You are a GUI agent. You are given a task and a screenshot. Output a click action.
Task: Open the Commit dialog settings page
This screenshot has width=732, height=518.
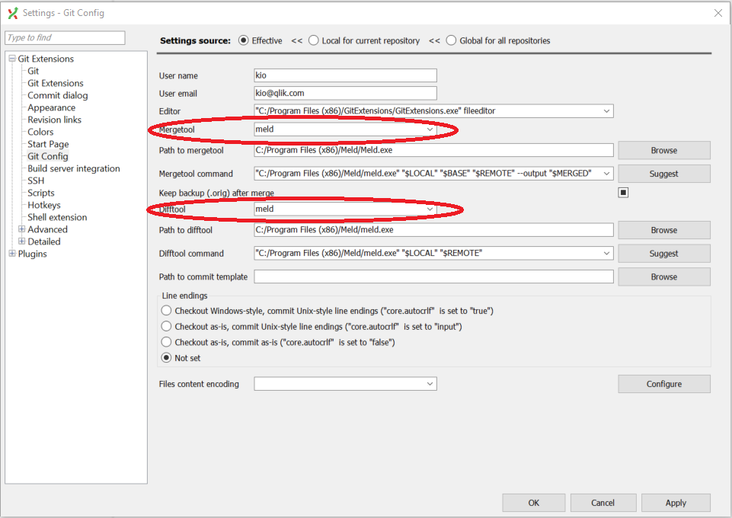tap(58, 95)
